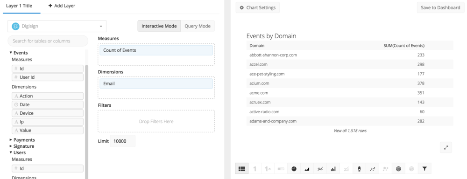Select Email dimension pill
Viewport: 467px width, 179px height.
(x=156, y=83)
